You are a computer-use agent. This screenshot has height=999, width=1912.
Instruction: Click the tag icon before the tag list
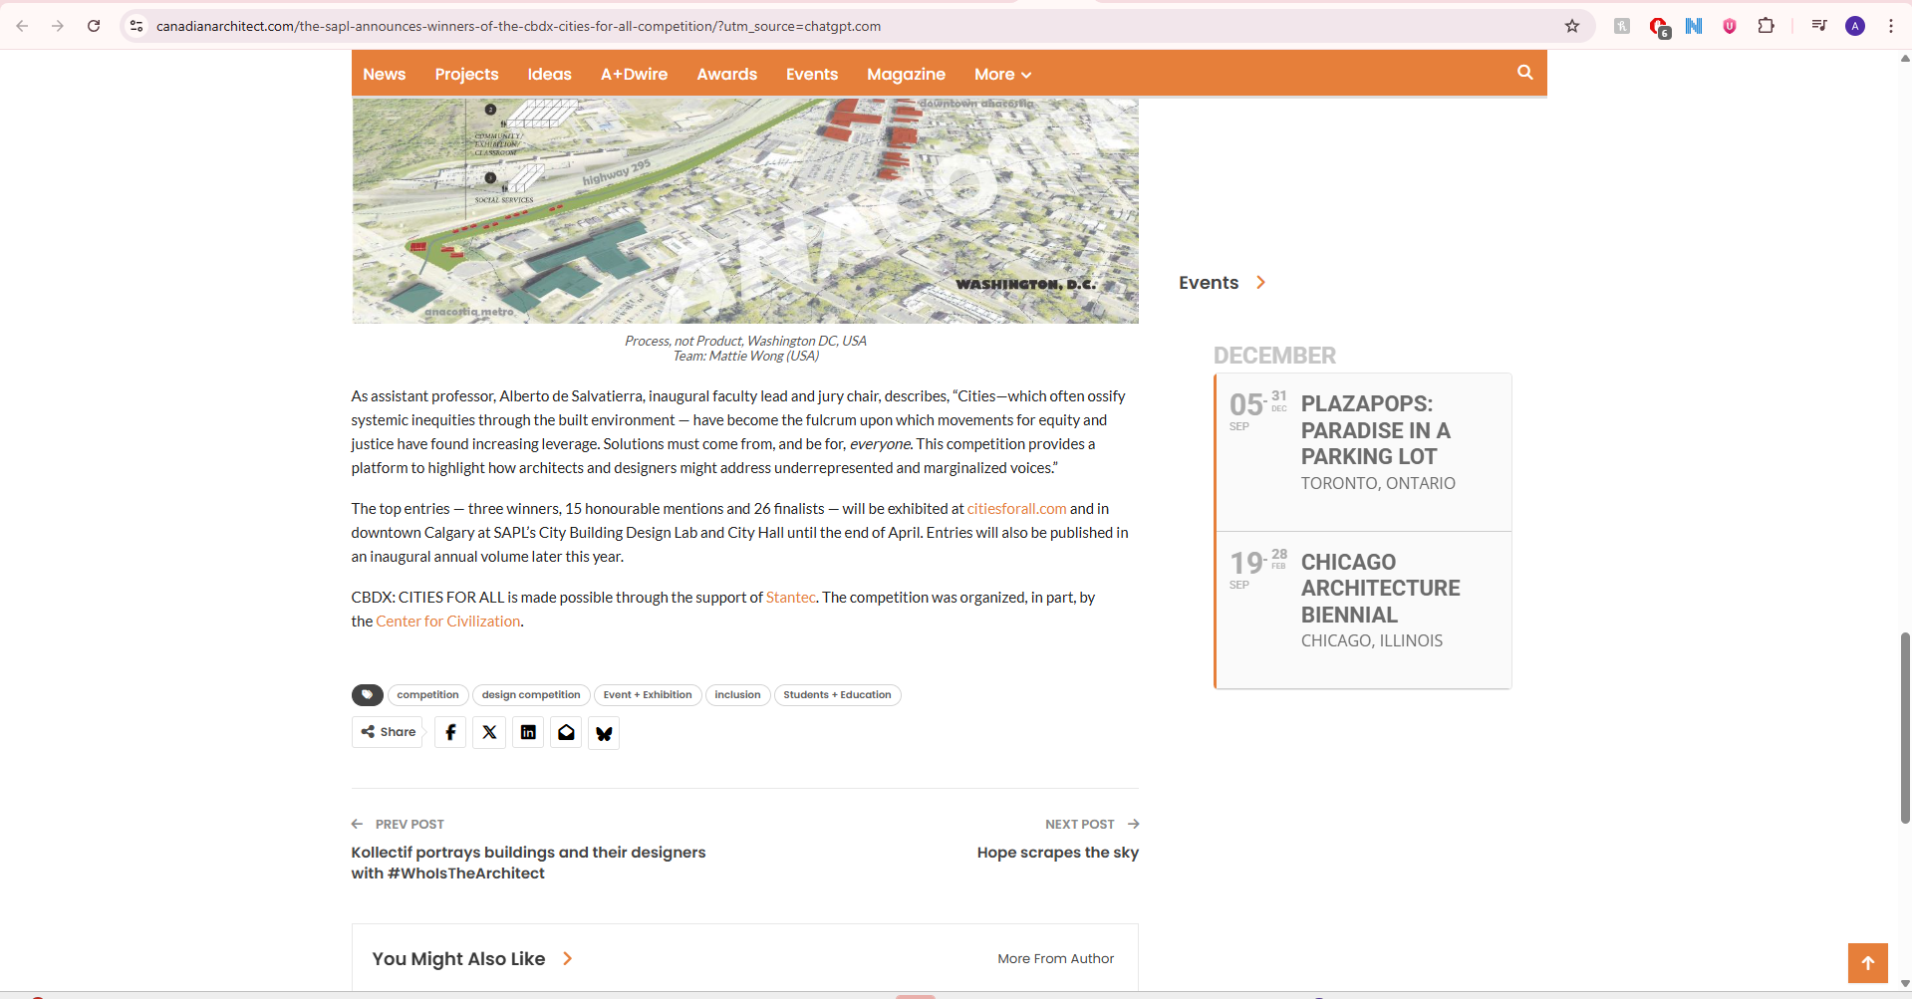[367, 694]
